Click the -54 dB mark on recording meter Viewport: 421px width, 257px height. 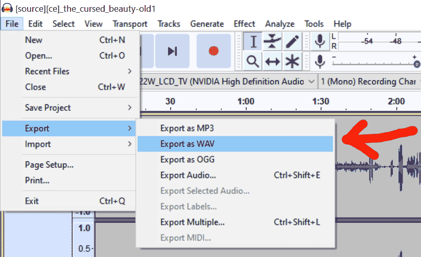367,41
